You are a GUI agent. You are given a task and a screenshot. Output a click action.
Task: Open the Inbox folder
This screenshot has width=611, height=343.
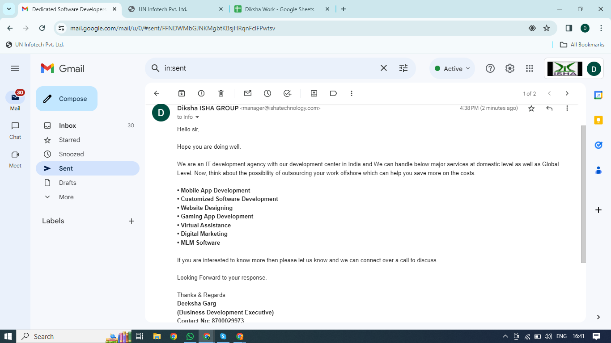click(68, 125)
